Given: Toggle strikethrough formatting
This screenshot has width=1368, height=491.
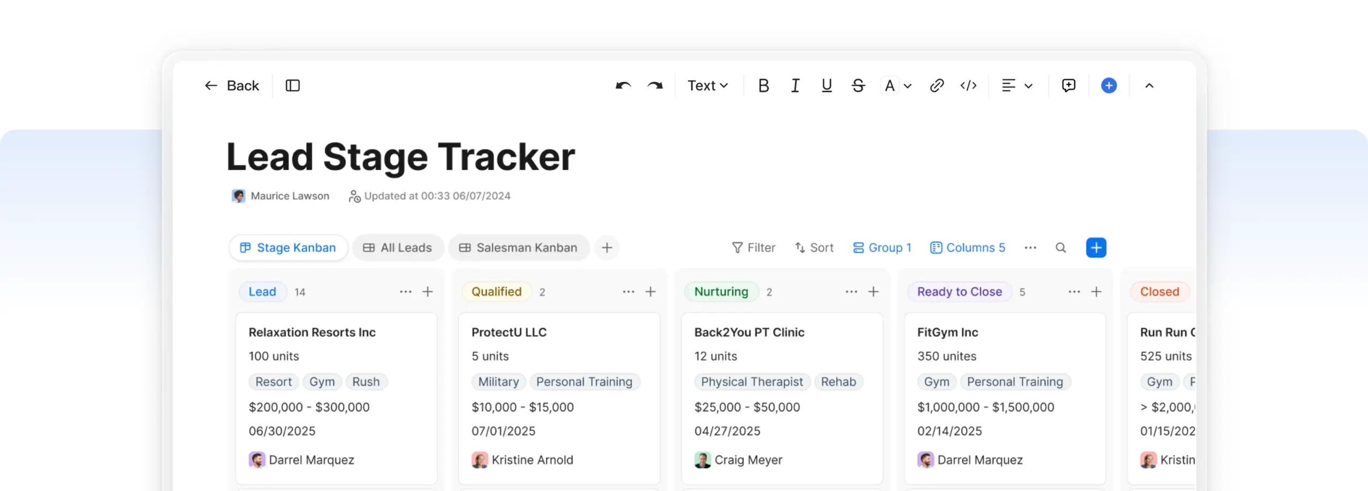Looking at the screenshot, I should pos(858,85).
